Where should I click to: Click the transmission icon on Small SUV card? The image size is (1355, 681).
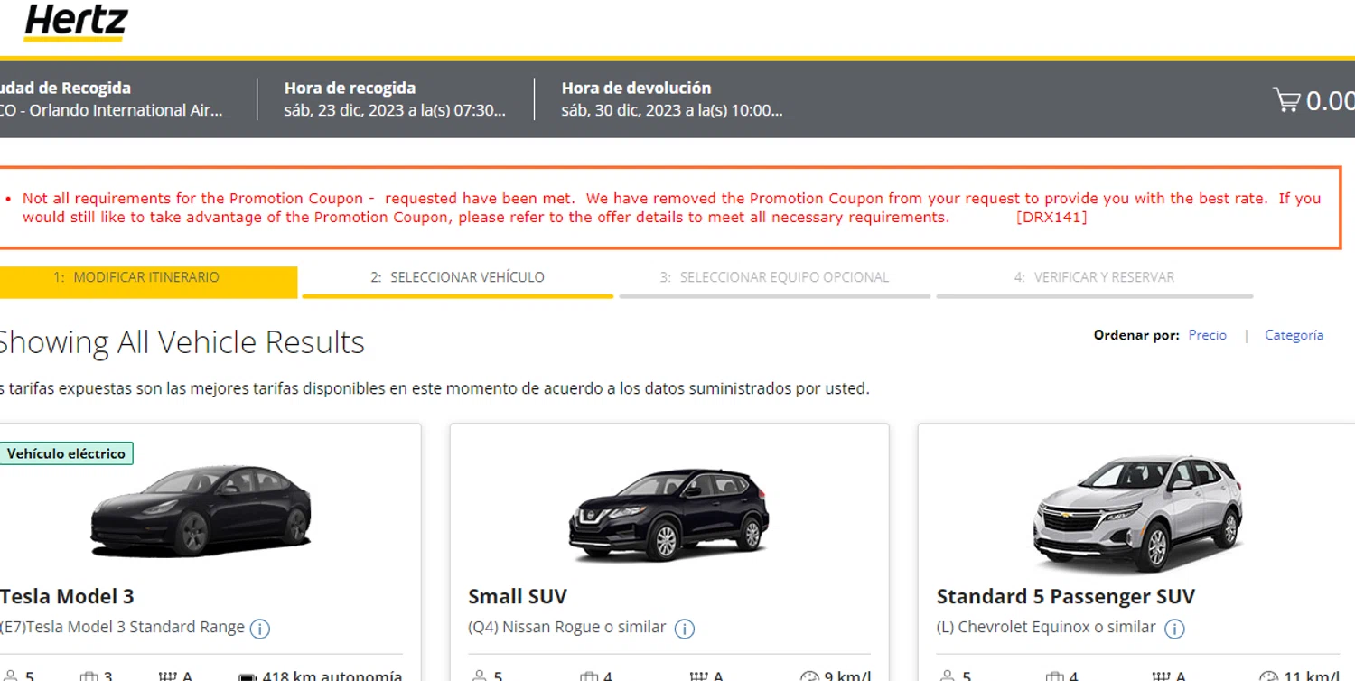pyautogui.click(x=698, y=676)
